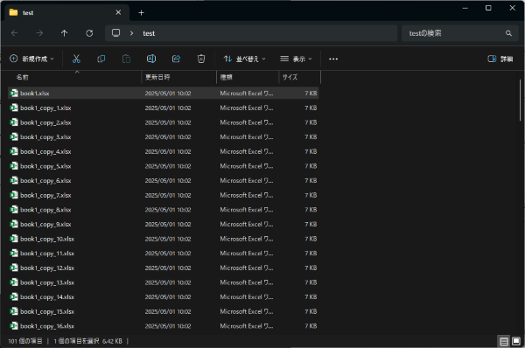Click the Rename icon in toolbar
The image size is (525, 348).
click(151, 59)
